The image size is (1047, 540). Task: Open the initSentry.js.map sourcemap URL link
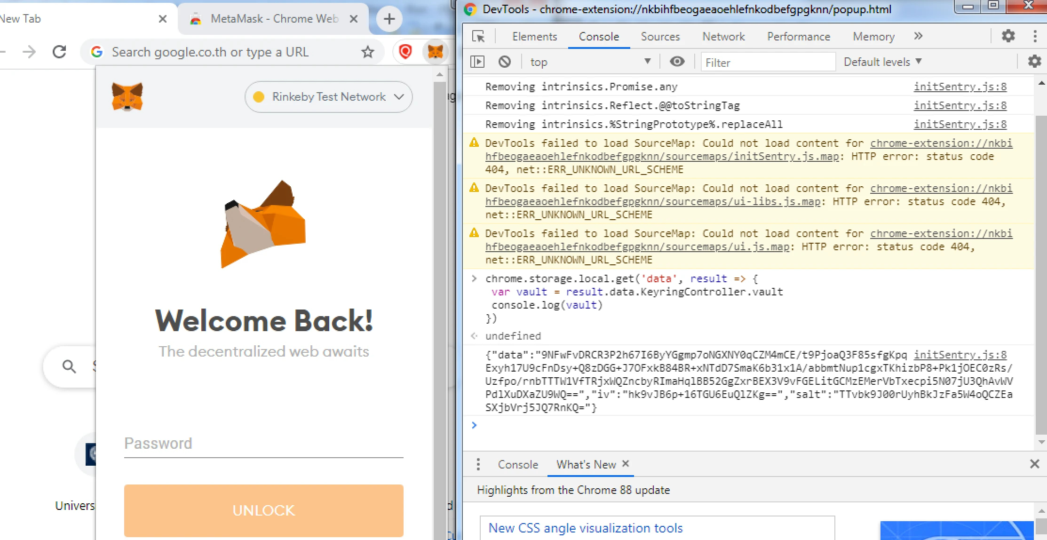click(662, 156)
